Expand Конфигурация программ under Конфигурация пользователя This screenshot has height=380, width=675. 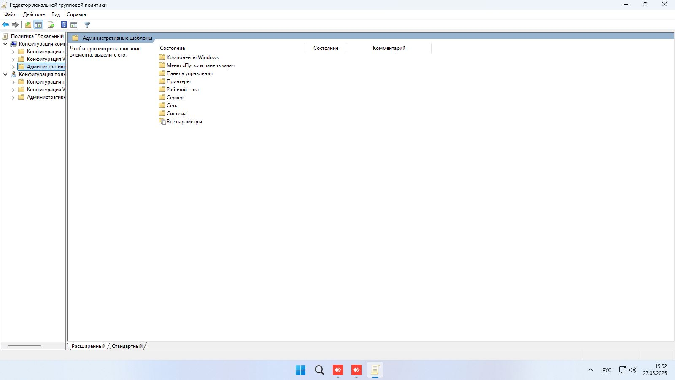13,82
